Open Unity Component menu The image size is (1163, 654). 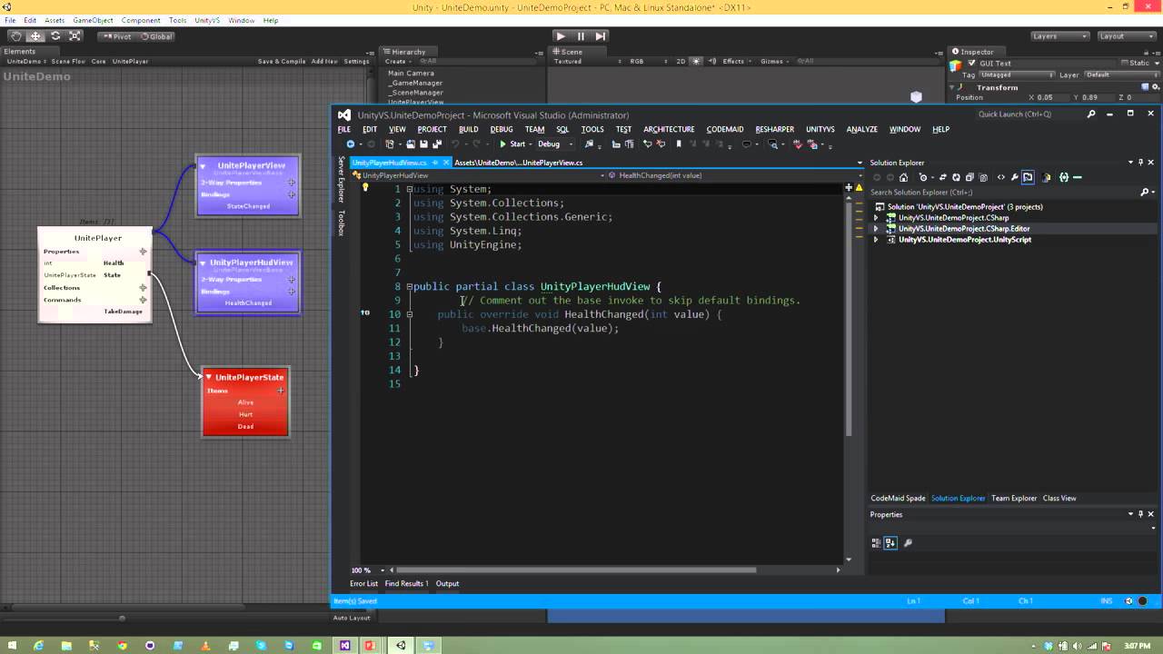[x=141, y=20]
